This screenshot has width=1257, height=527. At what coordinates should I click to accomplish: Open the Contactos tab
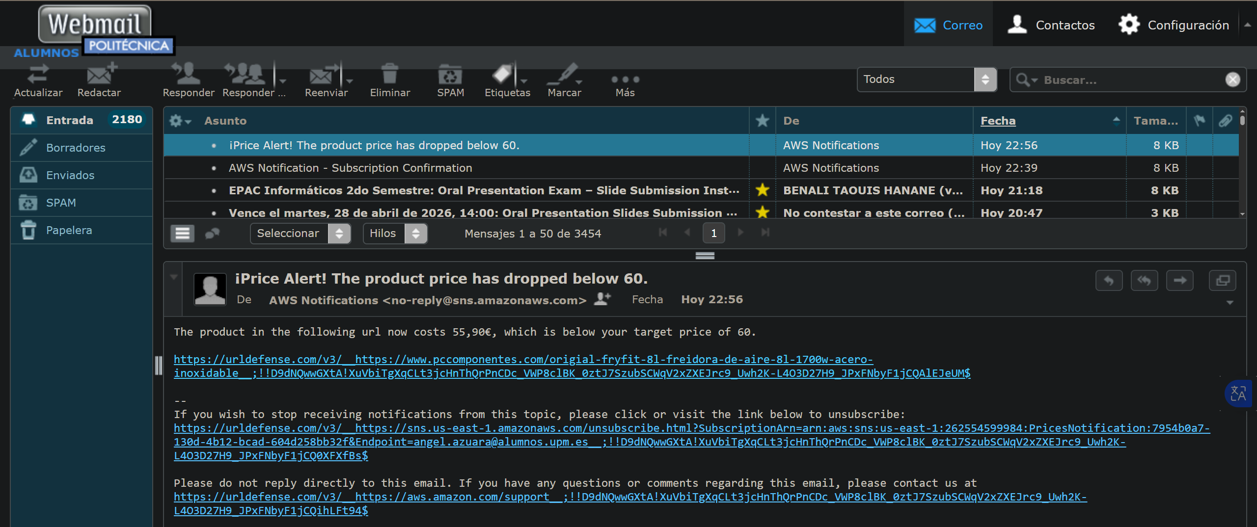tap(1051, 25)
